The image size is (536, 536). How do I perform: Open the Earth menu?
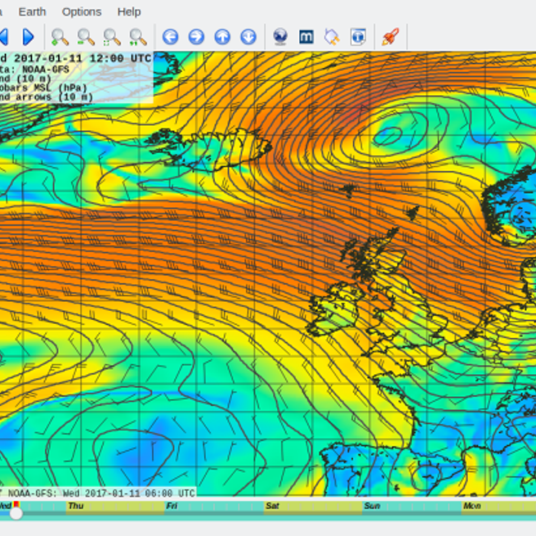coord(32,12)
